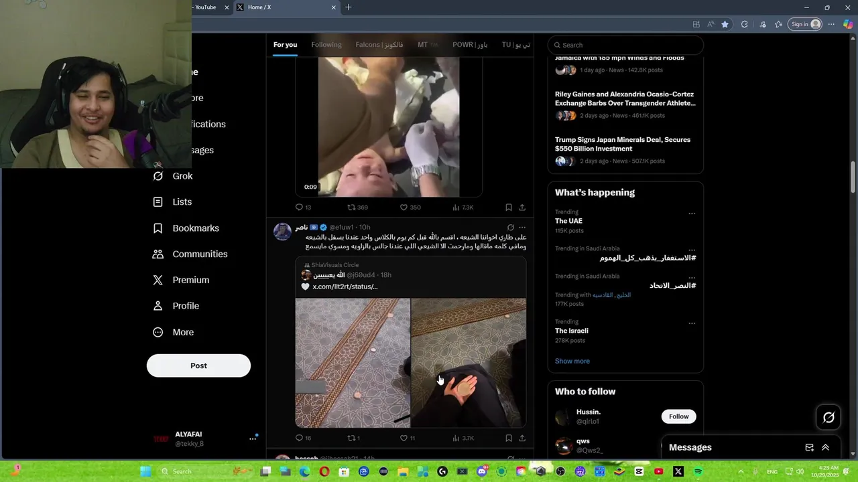
Task: Compose new message in Messages drawer
Action: (x=809, y=447)
